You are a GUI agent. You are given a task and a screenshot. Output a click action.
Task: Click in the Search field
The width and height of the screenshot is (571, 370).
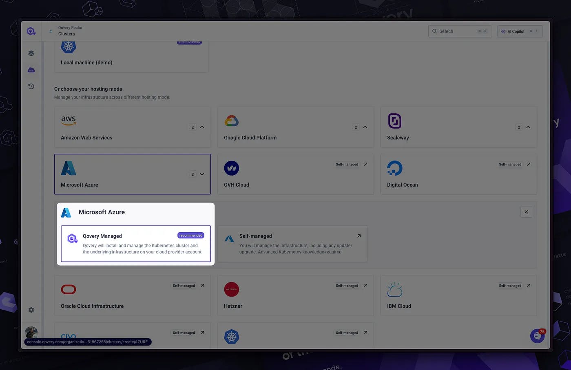pos(460,31)
